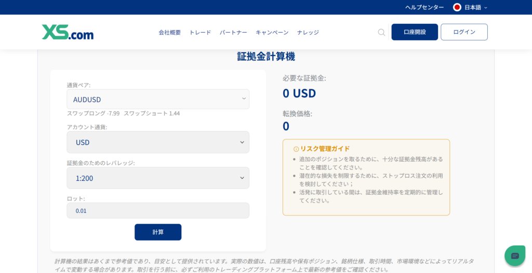The height and width of the screenshot is (273, 532).
Task: Click the ロット input field
Action: (158, 210)
